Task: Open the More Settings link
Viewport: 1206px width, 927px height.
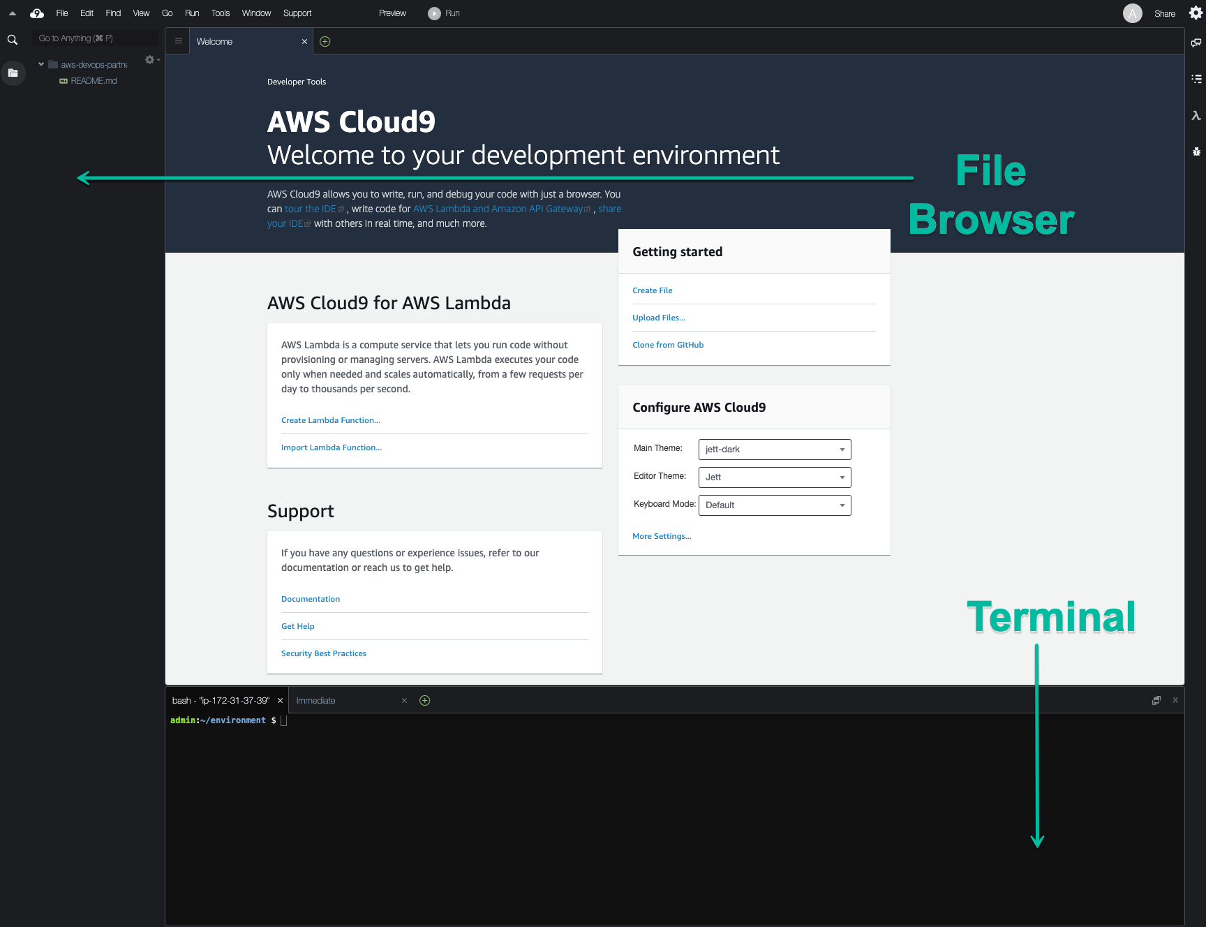Action: coord(661,536)
